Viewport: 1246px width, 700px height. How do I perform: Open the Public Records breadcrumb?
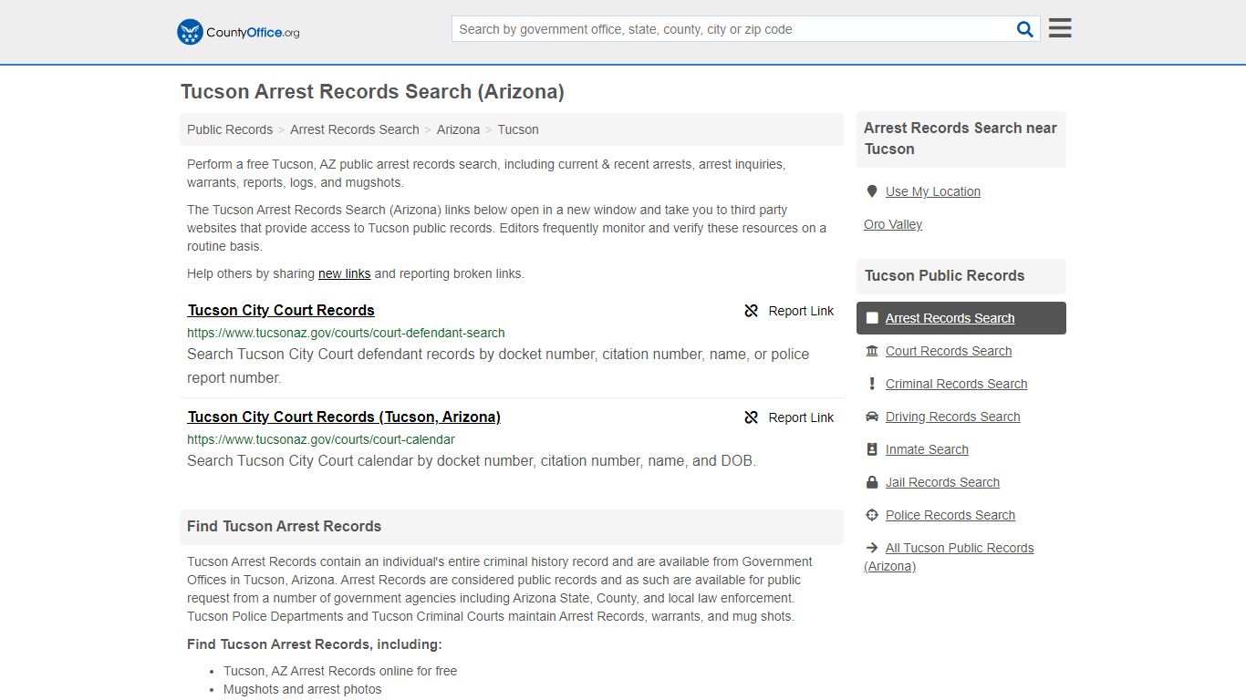pos(230,129)
